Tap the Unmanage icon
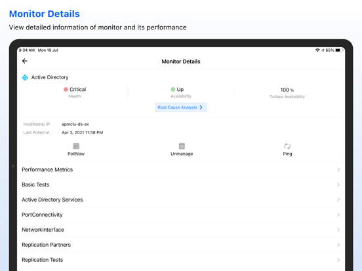The height and width of the screenshot is (271, 362). coord(182,146)
